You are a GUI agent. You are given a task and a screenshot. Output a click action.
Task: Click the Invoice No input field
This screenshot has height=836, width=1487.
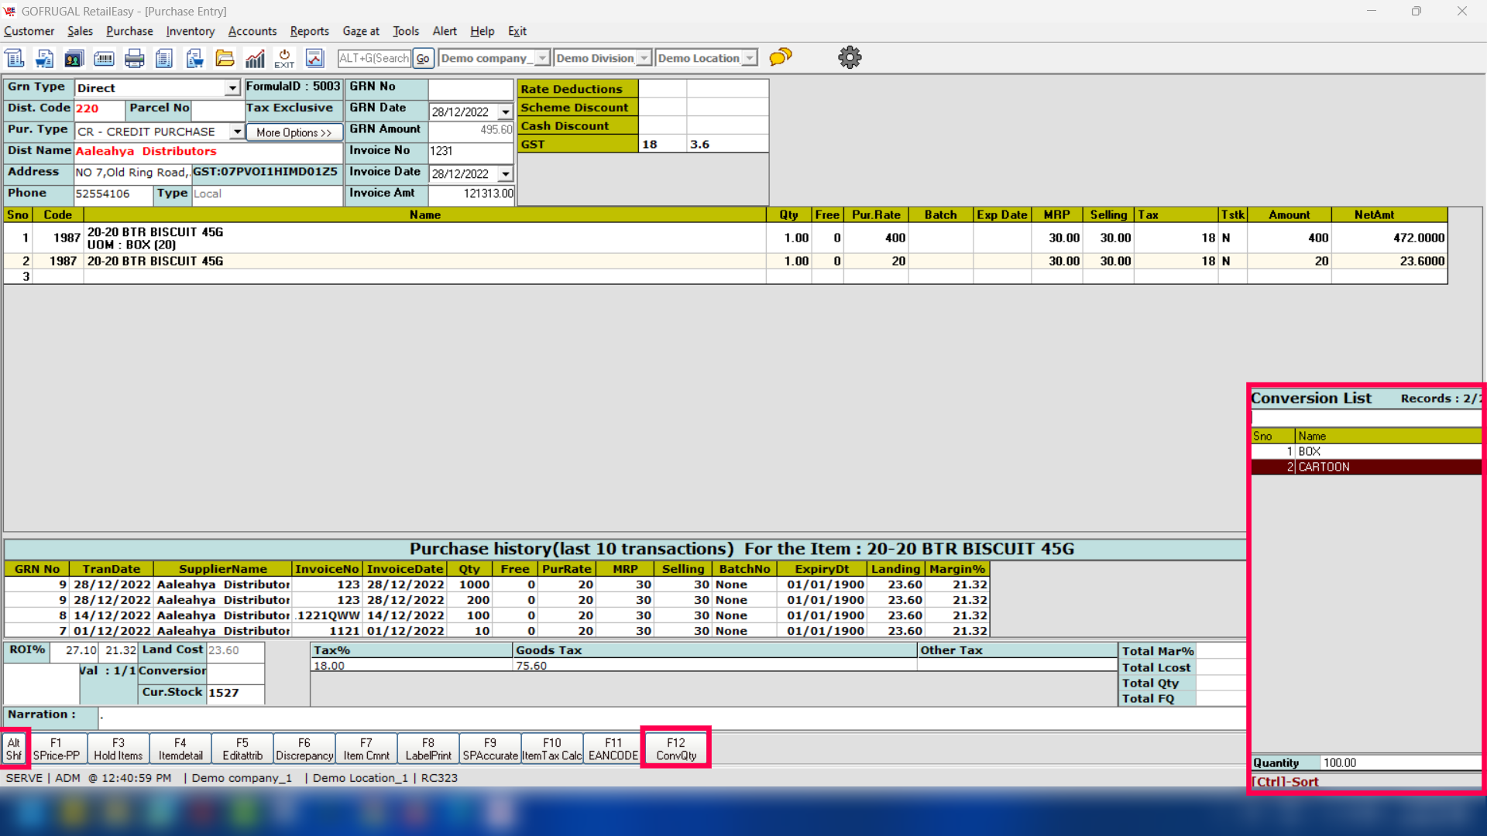point(470,151)
